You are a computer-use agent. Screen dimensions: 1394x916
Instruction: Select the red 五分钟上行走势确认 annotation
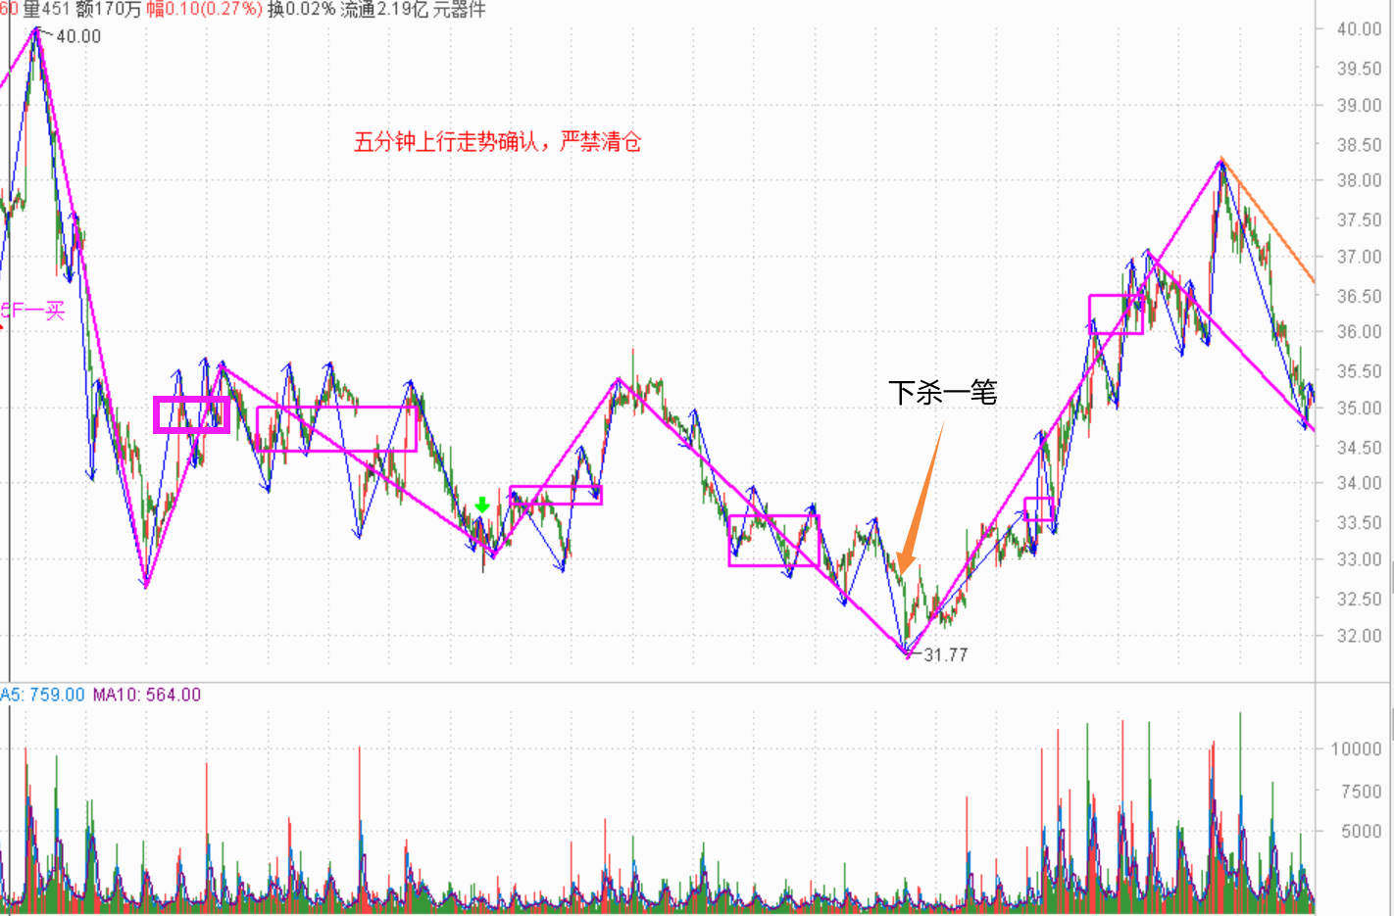coord(497,142)
